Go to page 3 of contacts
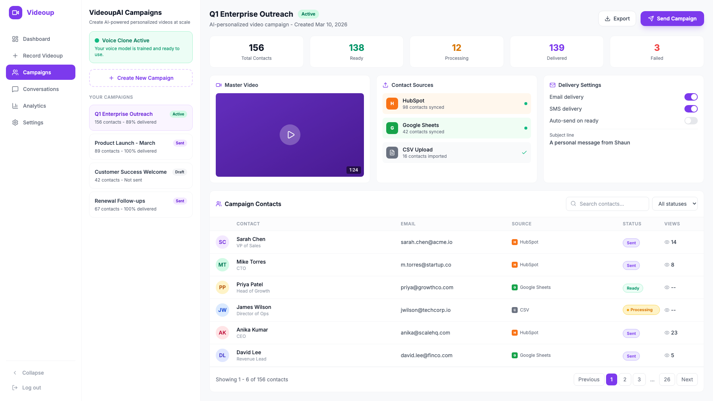The height and width of the screenshot is (401, 713). [639, 379]
